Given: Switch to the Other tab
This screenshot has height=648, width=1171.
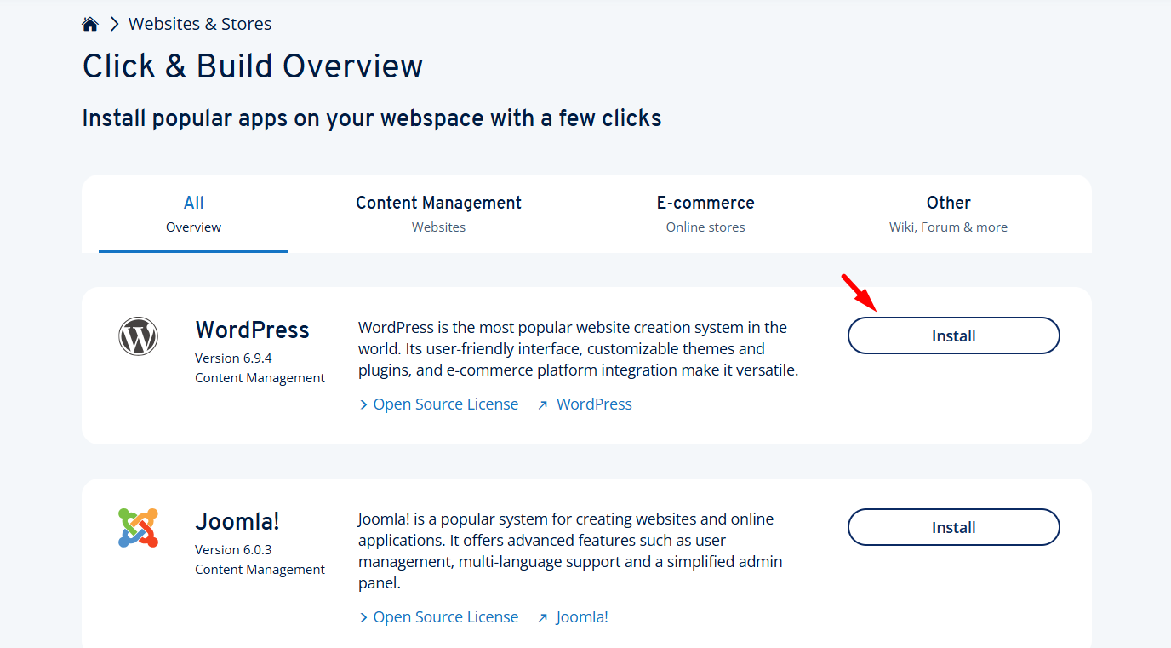Looking at the screenshot, I should (x=948, y=214).
